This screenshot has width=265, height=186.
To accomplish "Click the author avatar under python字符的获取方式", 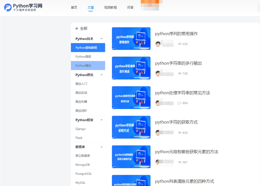I will (157, 132).
